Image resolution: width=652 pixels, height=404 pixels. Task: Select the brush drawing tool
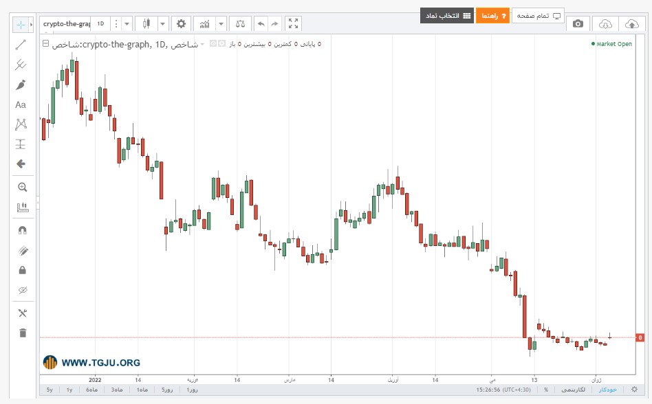pos(21,85)
